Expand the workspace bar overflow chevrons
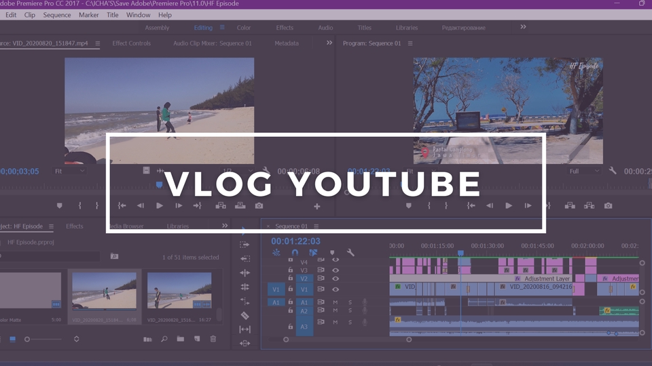The width and height of the screenshot is (652, 366). 523,27
